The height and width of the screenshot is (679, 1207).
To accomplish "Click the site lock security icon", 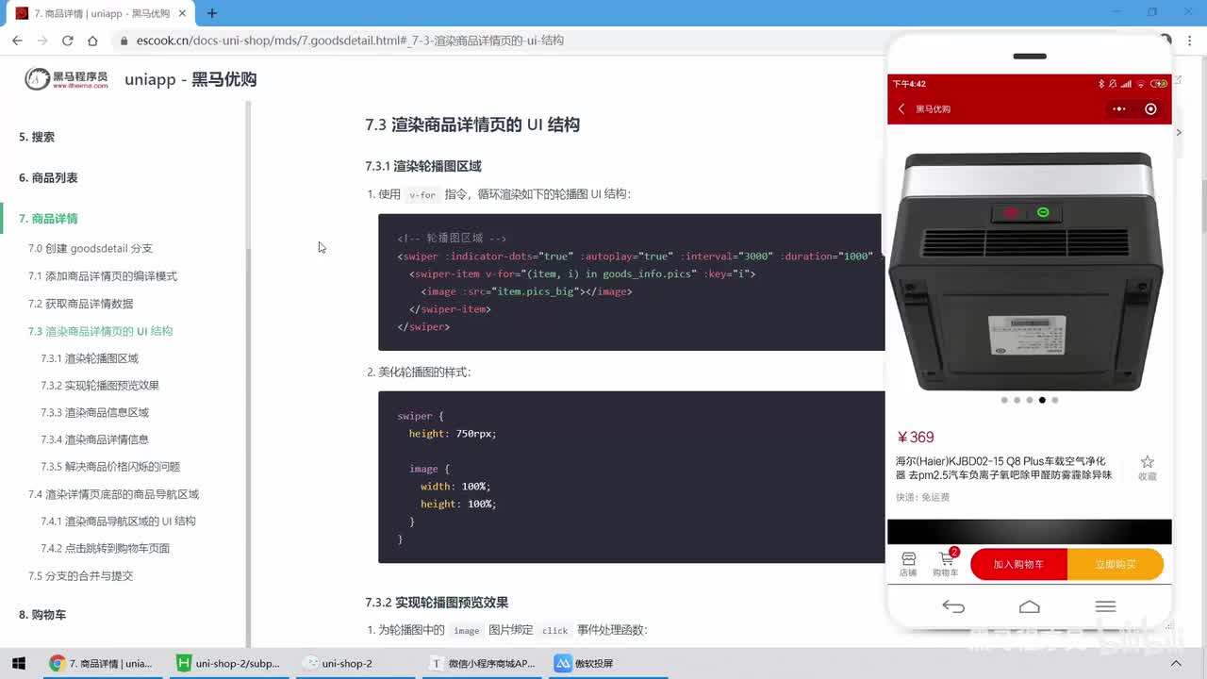I will click(x=124, y=41).
